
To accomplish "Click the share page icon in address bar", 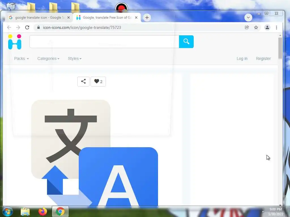I will click(247, 27).
